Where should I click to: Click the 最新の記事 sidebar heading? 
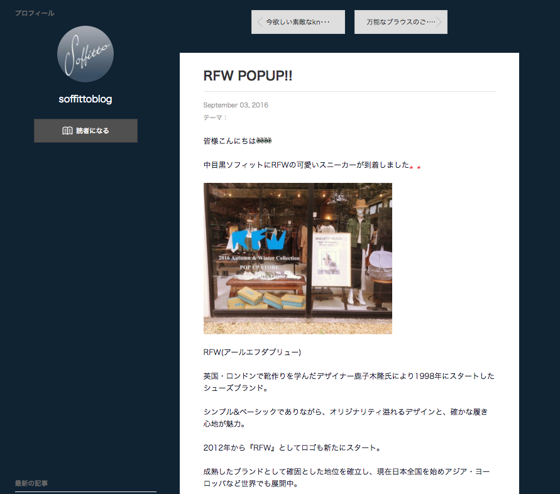click(31, 483)
